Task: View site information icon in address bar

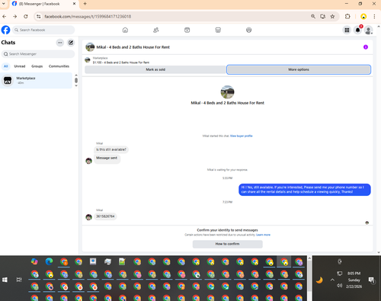Action: [x=39, y=17]
